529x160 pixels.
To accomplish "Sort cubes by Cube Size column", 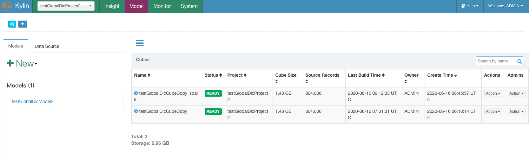I will coord(286,78).
